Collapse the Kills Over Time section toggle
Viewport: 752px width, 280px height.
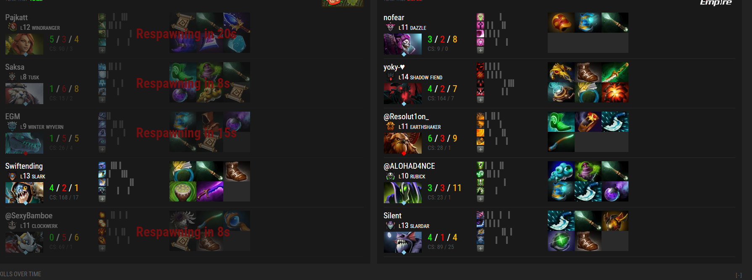pos(739,275)
